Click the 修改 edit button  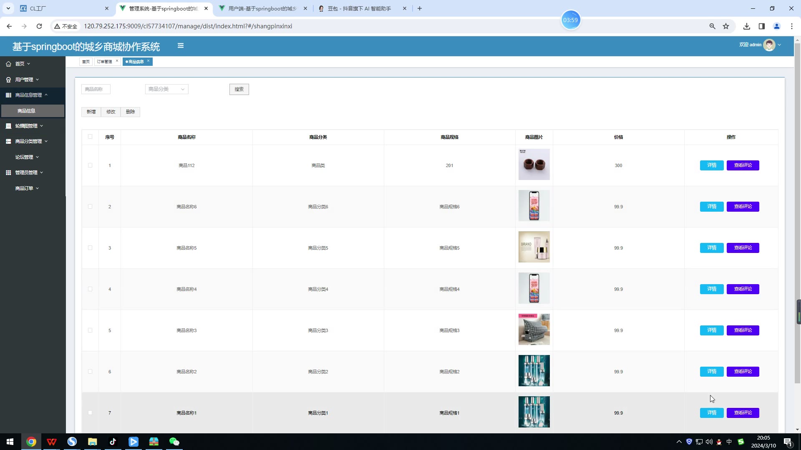coord(111,112)
